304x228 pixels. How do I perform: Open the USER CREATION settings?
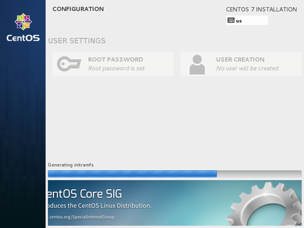pyautogui.click(x=241, y=64)
